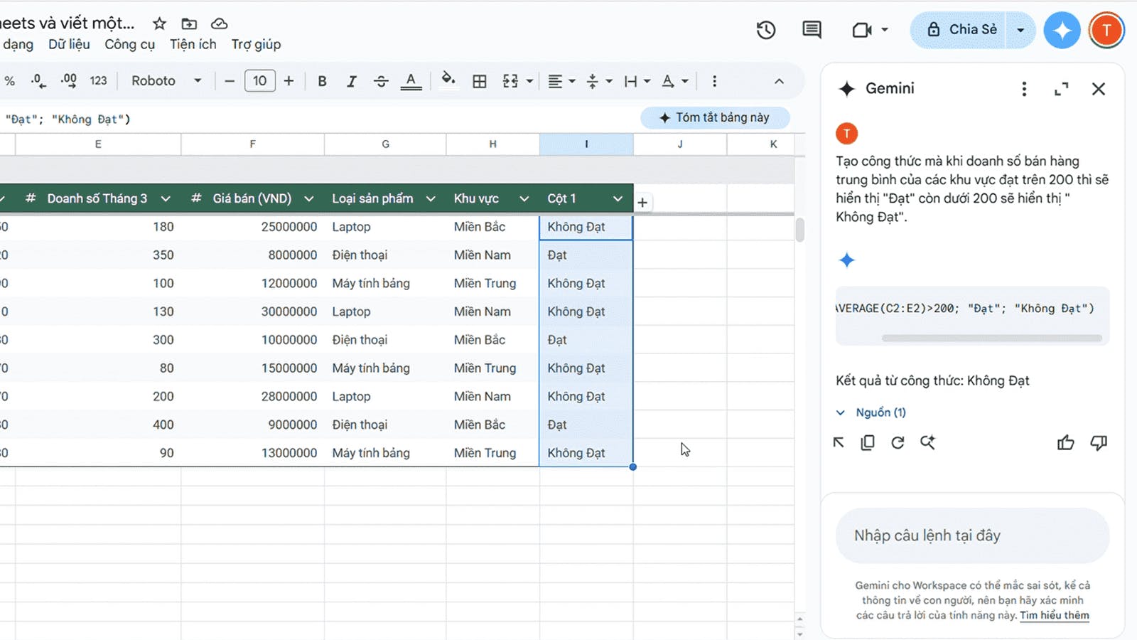The height and width of the screenshot is (640, 1137).
Task: Decrease font size with minus
Action: click(x=229, y=81)
